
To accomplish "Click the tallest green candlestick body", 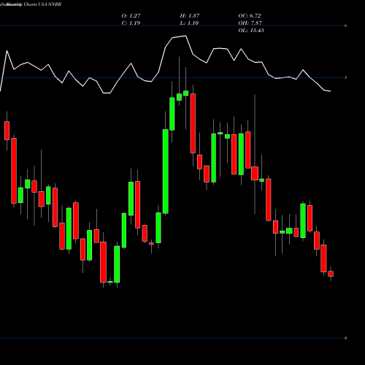I will point(166,172).
